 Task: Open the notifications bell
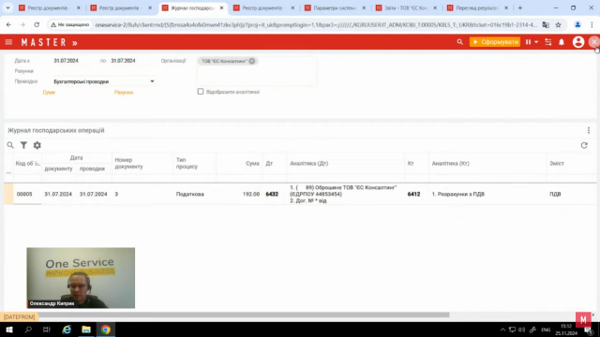[x=562, y=42]
